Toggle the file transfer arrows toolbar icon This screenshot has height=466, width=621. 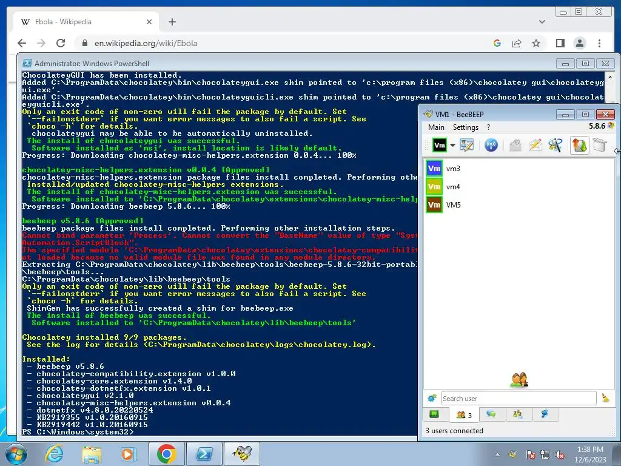click(x=579, y=146)
